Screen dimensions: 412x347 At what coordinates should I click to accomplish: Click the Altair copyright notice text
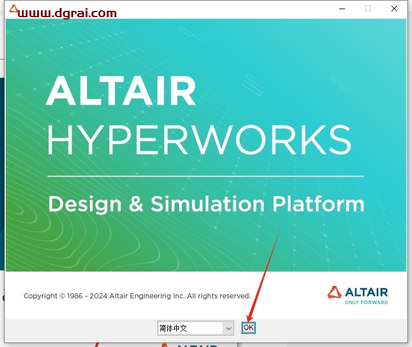click(x=137, y=296)
